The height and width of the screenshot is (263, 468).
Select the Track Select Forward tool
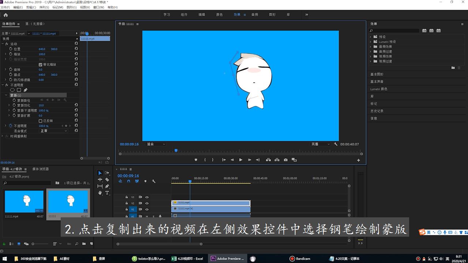107,173
